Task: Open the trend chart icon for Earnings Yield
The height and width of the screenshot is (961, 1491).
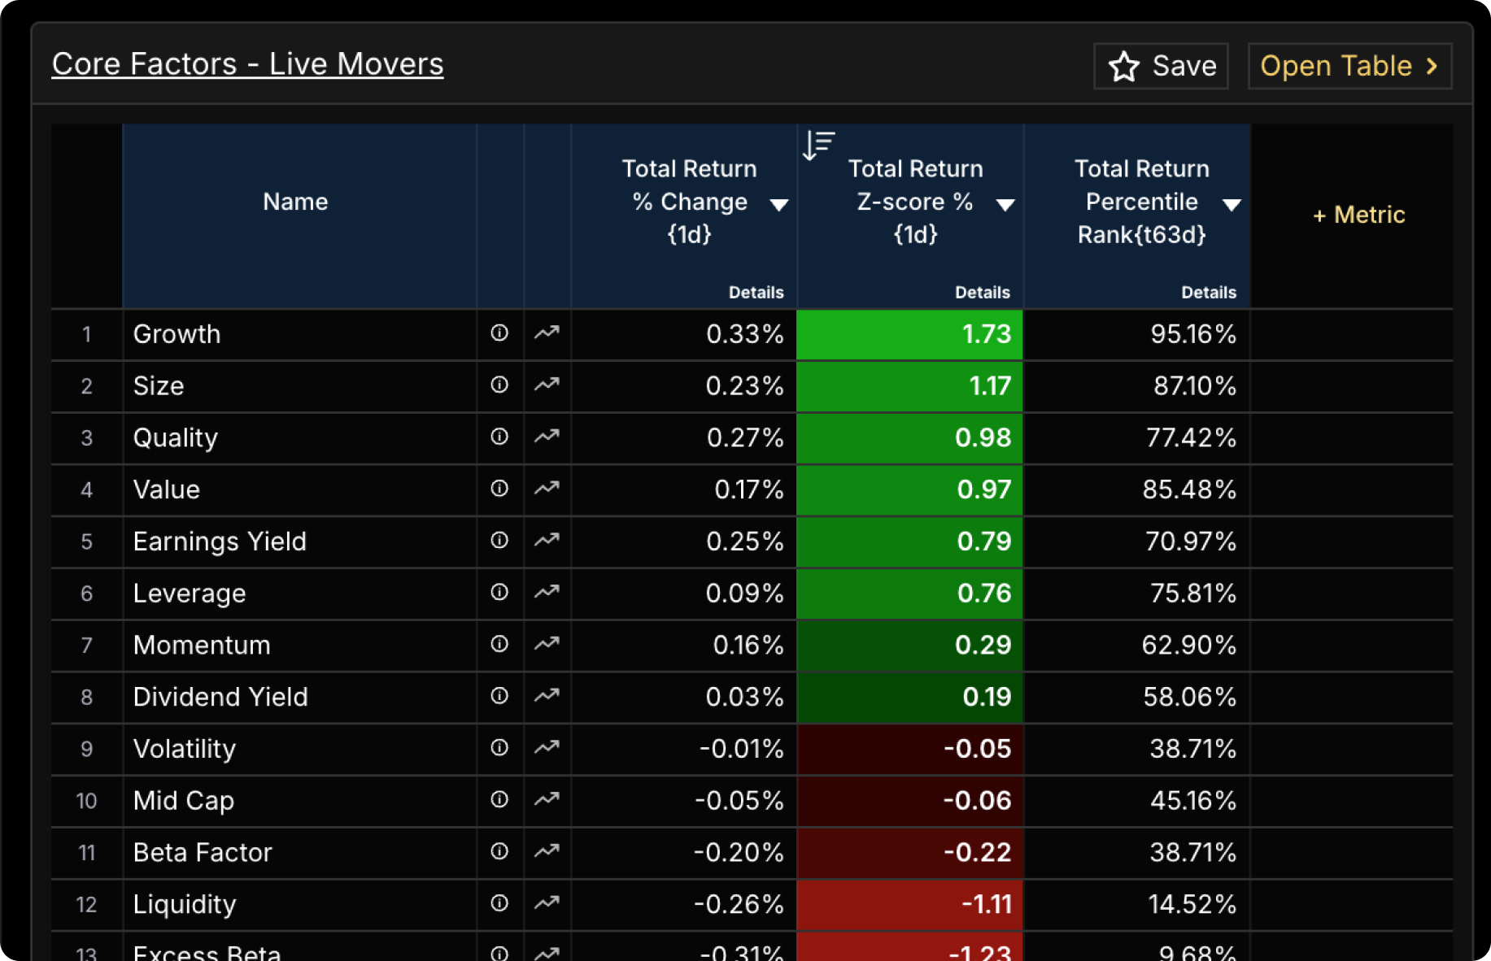Action: (547, 540)
